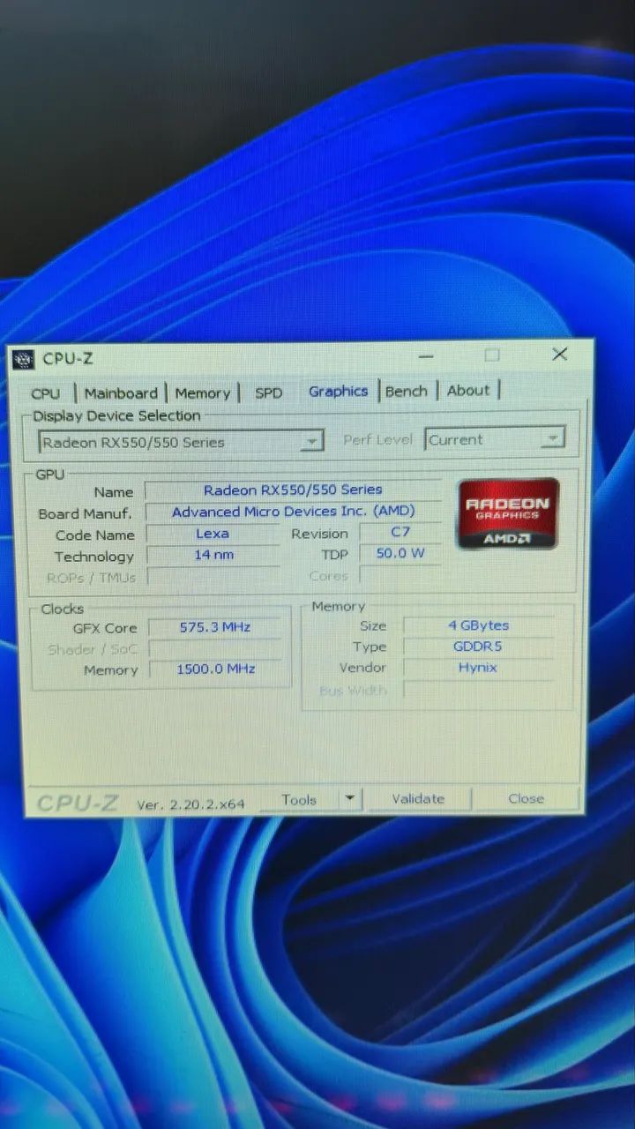This screenshot has height=1129, width=635.
Task: Click the Code Name value Lexa
Action: [213, 534]
